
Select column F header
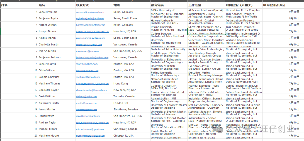tap(206, 1)
